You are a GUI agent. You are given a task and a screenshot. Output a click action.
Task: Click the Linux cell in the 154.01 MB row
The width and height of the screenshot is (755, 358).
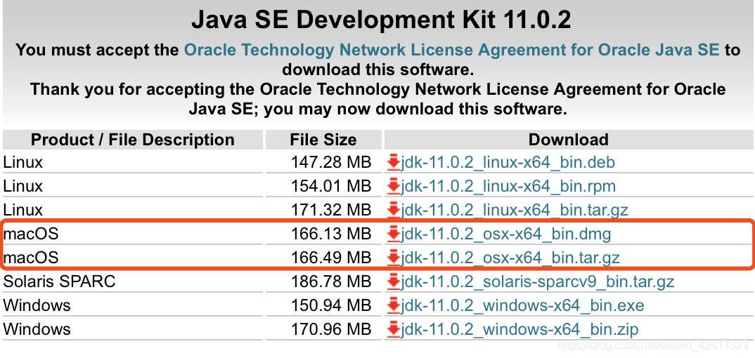133,186
